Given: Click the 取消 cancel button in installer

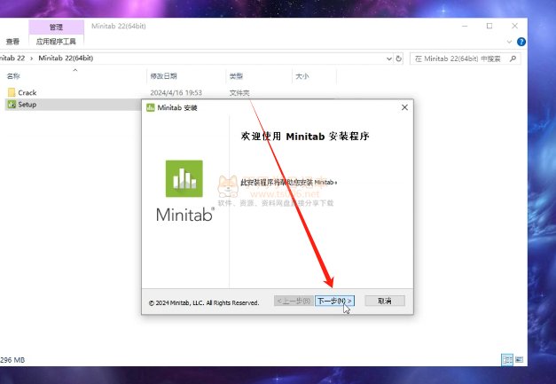Looking at the screenshot, I should point(385,301).
